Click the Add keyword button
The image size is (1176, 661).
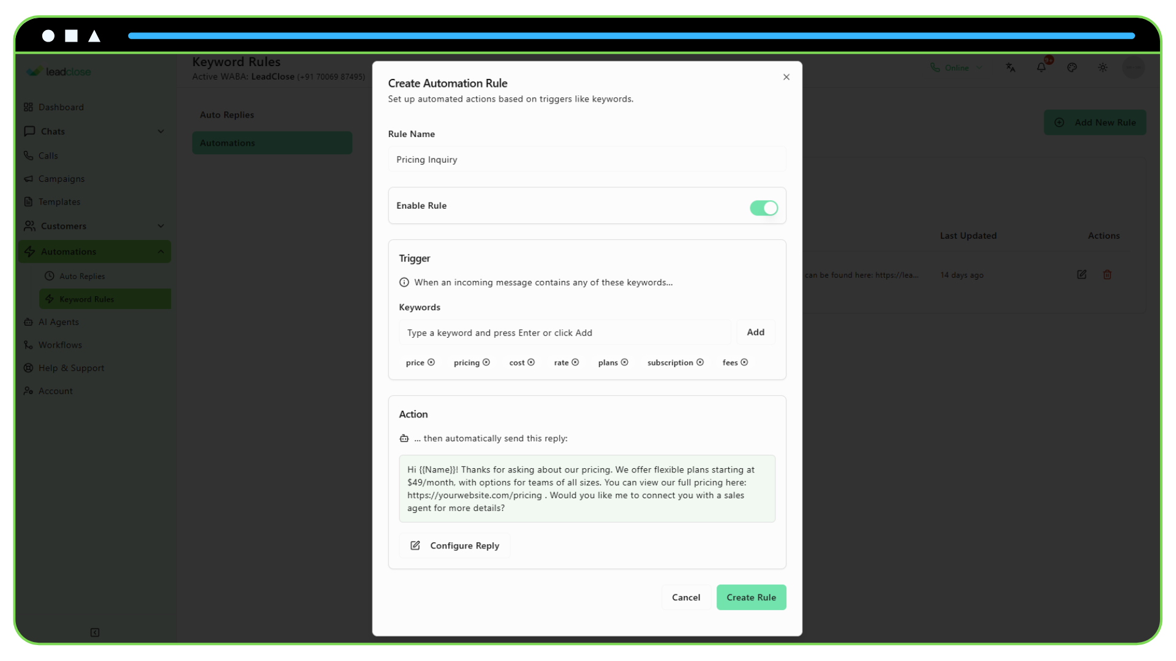point(756,332)
